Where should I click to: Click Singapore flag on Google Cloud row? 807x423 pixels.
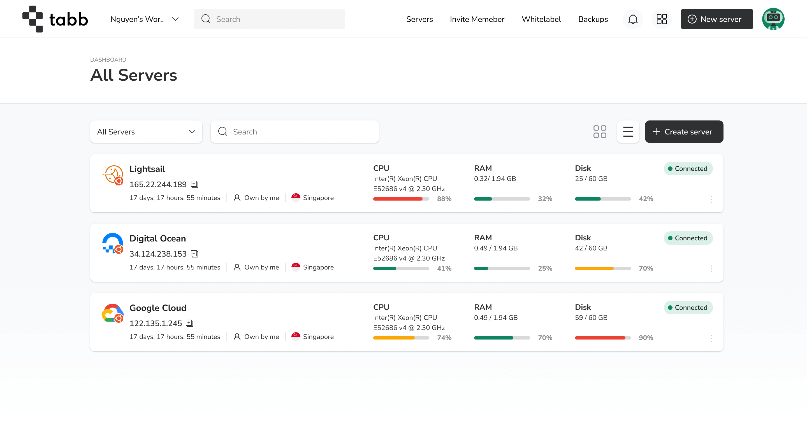coord(296,337)
